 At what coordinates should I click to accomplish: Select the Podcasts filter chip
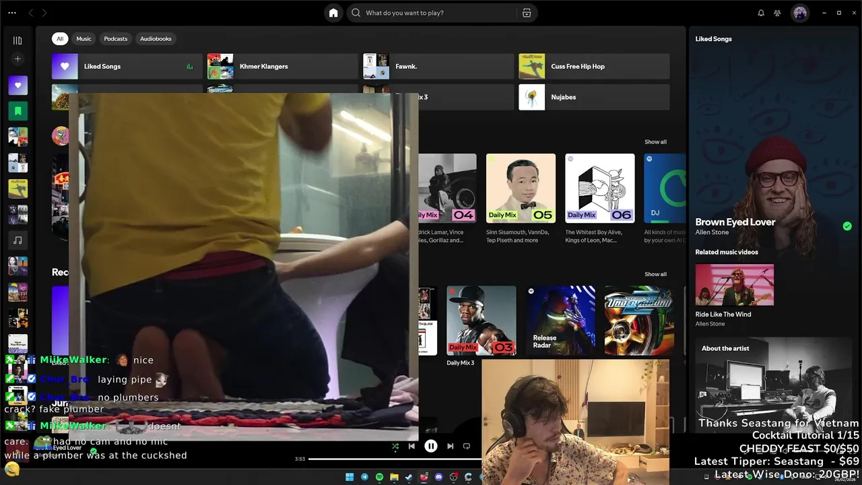pyautogui.click(x=116, y=39)
